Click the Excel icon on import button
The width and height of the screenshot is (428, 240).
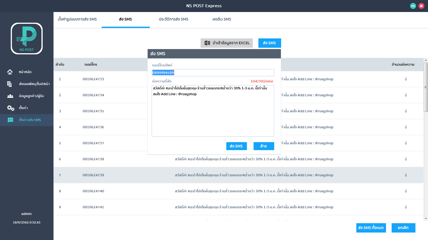pyautogui.click(x=207, y=43)
